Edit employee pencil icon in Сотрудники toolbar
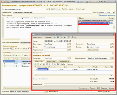117x95 pixels. click(x=16, y=55)
